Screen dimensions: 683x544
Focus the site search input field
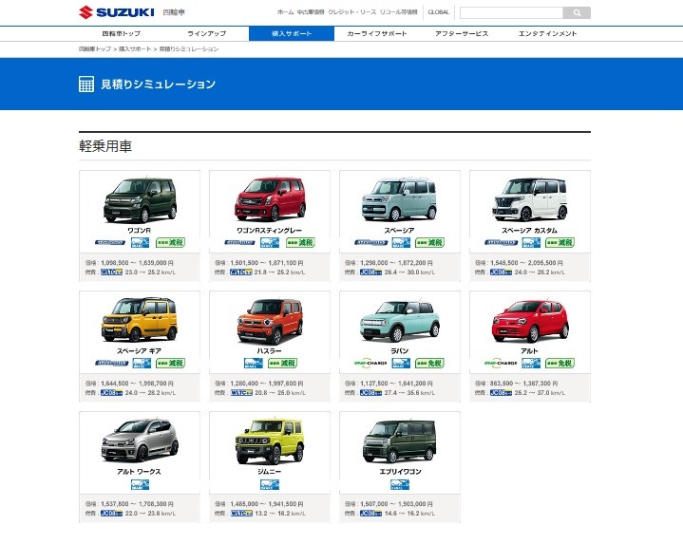[x=511, y=13]
